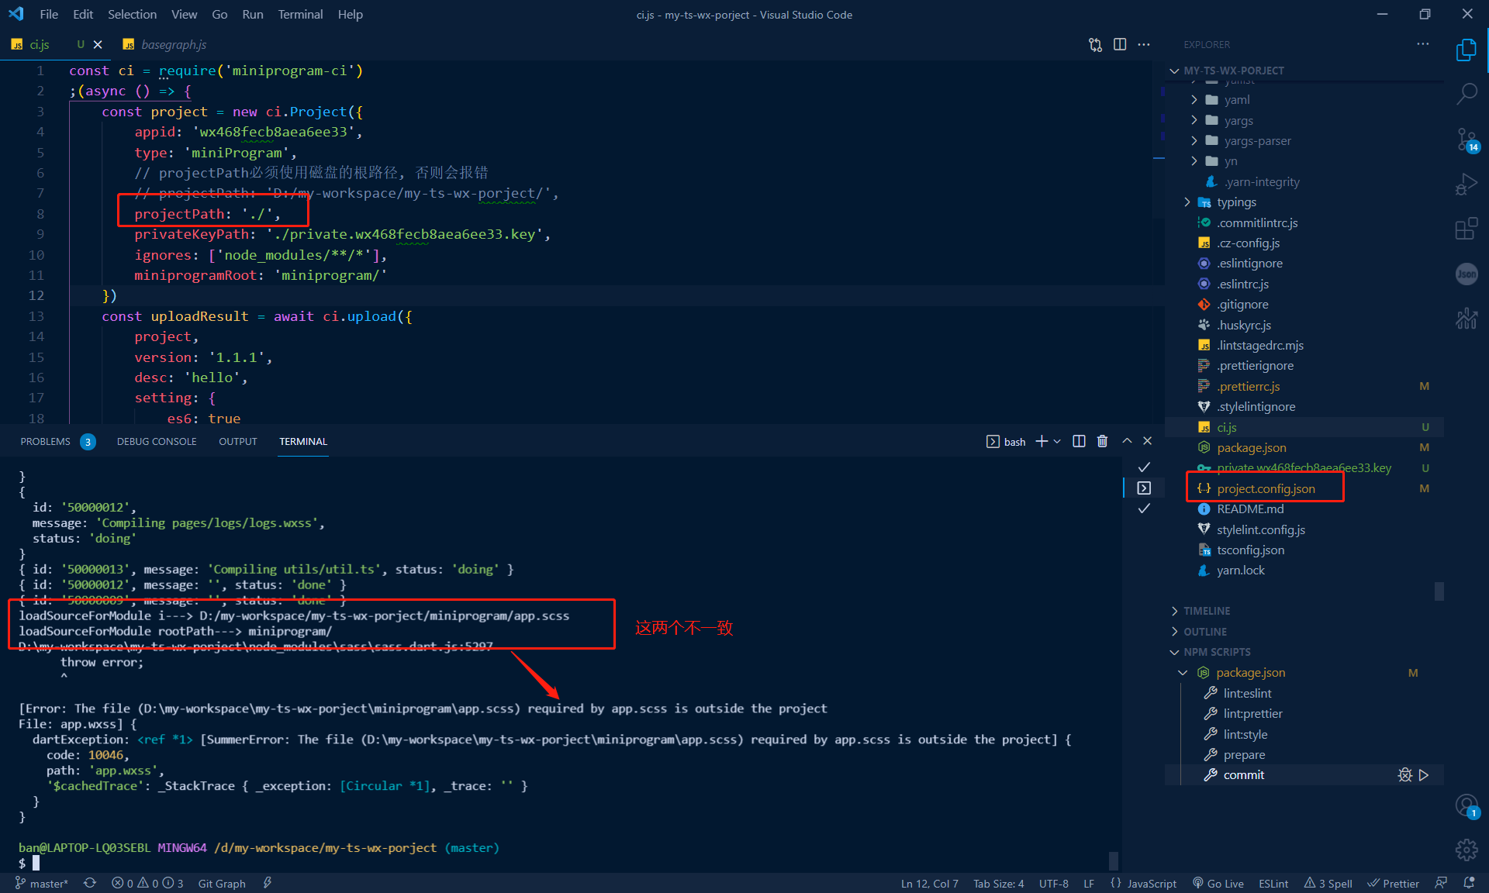
Task: Open the Terminal menu
Action: click(300, 14)
